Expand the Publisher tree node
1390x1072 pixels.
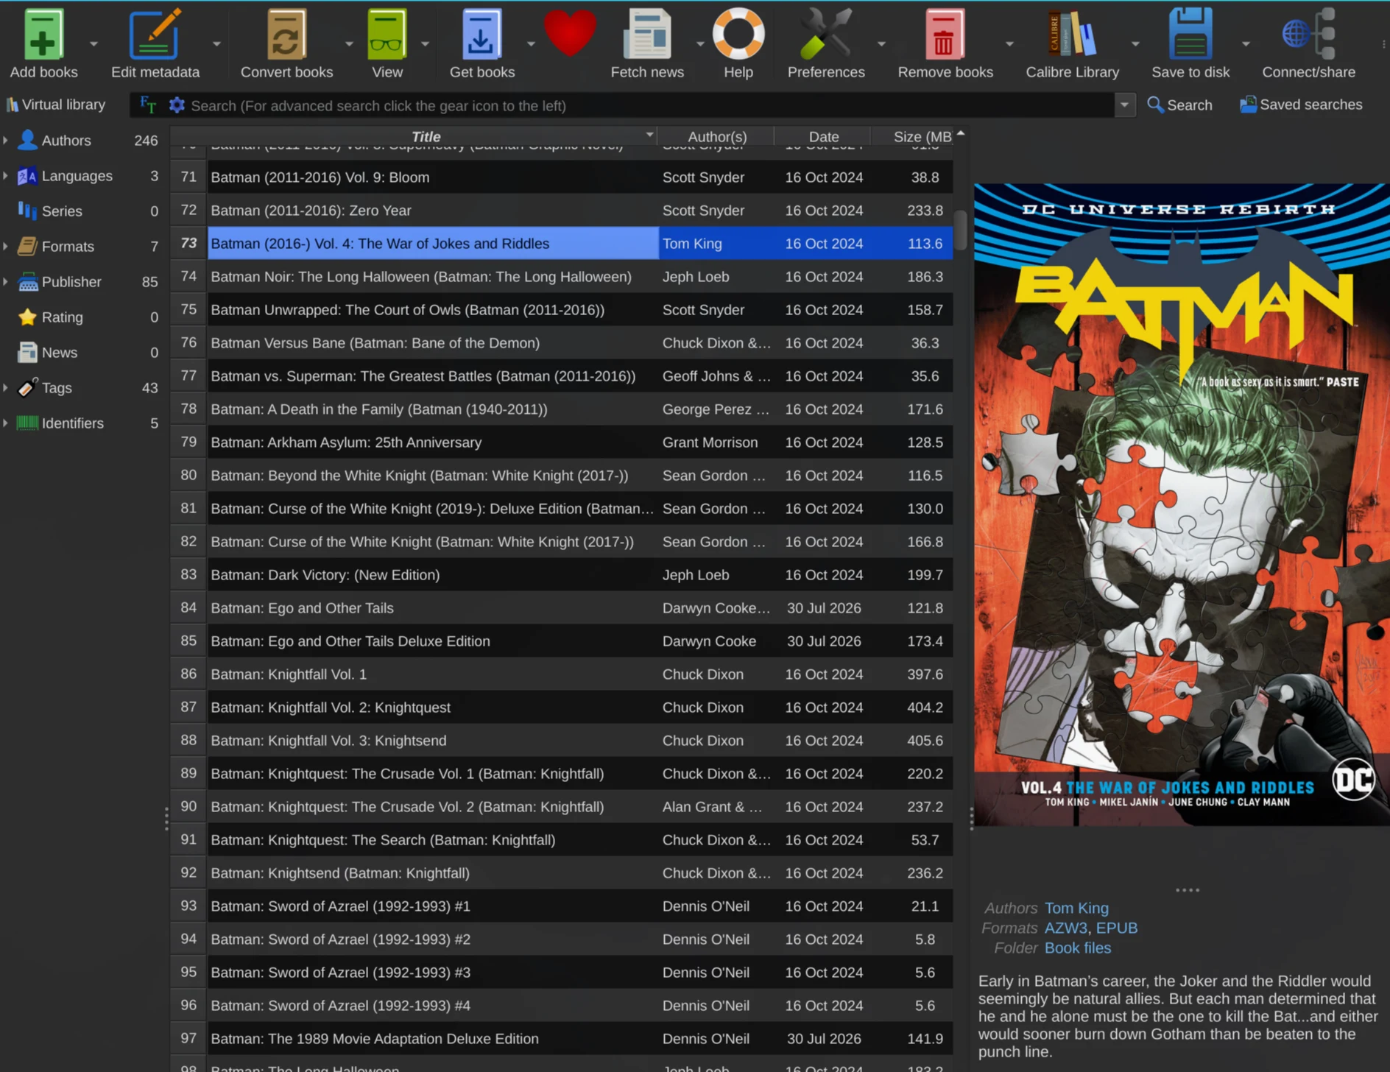(6, 281)
